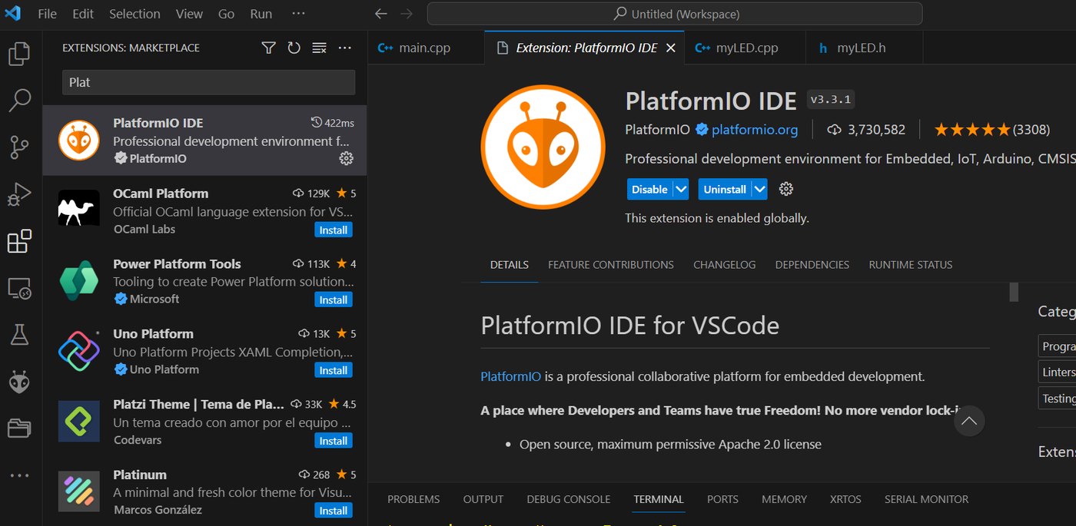Open the PROBLEMS panel tab
1076x526 pixels.
pos(413,499)
